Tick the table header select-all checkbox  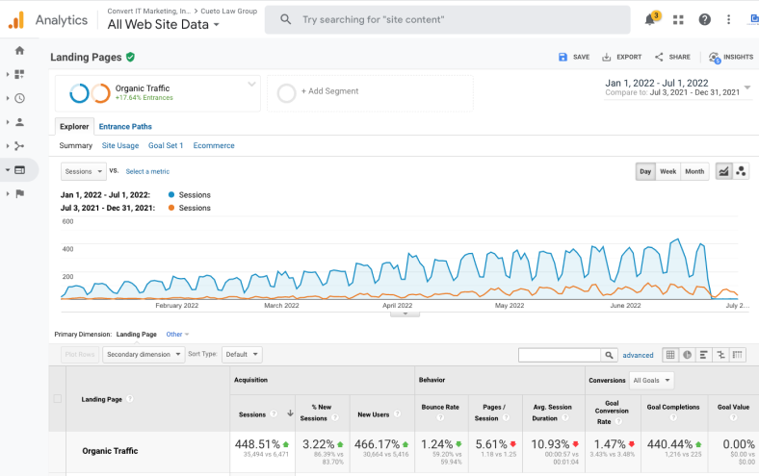point(58,399)
